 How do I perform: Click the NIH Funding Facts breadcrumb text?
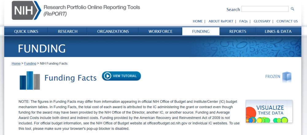pos(54,63)
